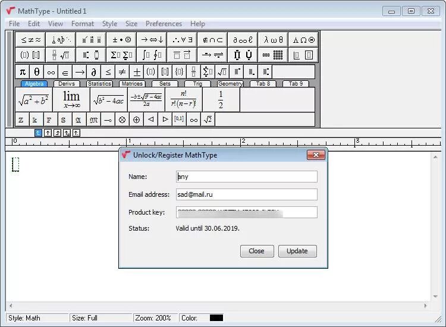Open the lowercase Greek palette (λωθ)
This screenshot has height=327, width=446.
(273, 39)
